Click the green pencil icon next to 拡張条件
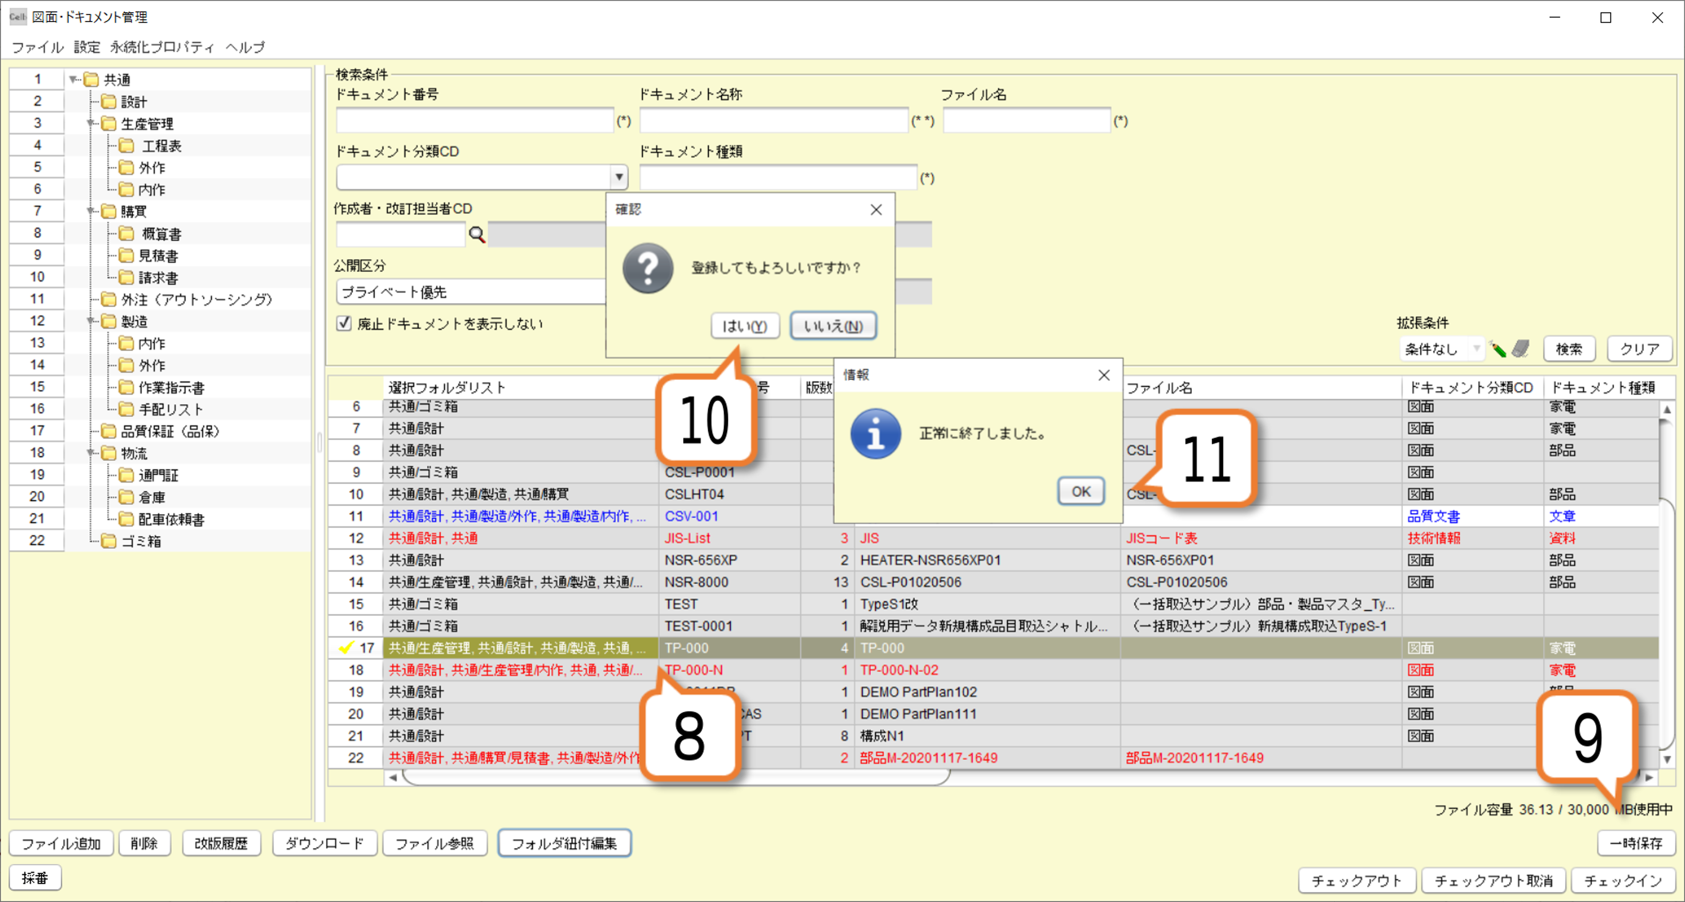 tap(1498, 349)
